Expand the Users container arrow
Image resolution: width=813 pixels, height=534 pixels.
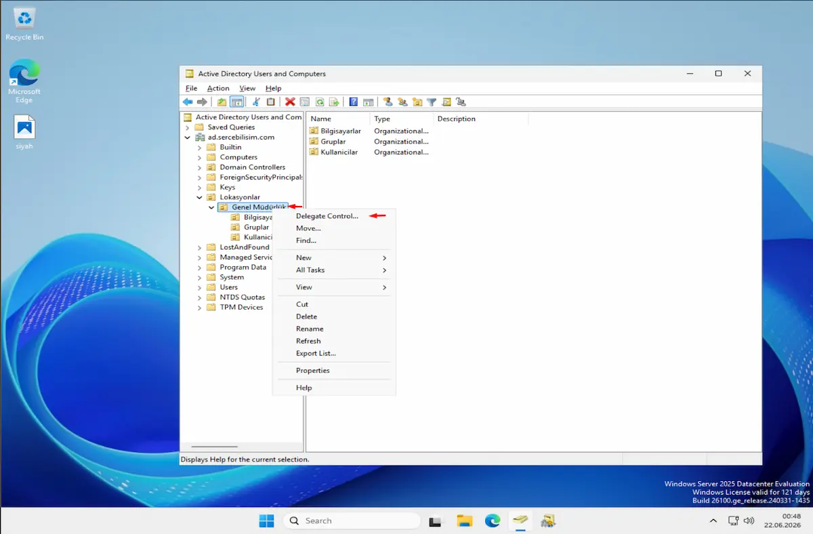[200, 287]
